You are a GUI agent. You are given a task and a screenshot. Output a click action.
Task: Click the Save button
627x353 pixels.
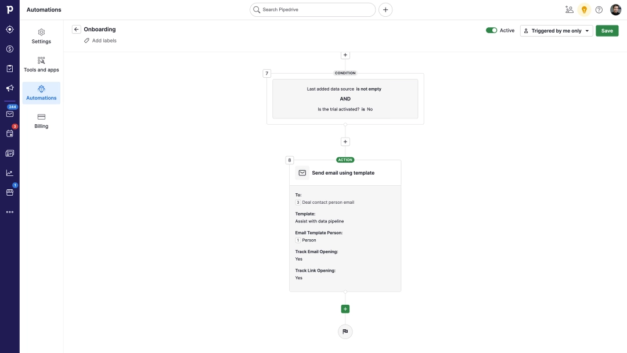pyautogui.click(x=607, y=31)
